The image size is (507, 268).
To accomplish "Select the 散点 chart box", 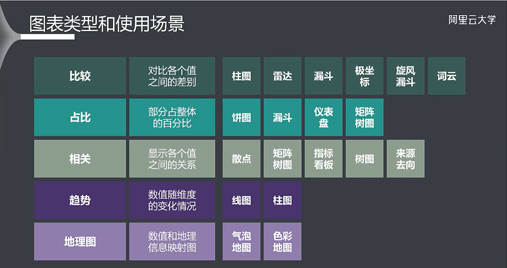I will (242, 159).
